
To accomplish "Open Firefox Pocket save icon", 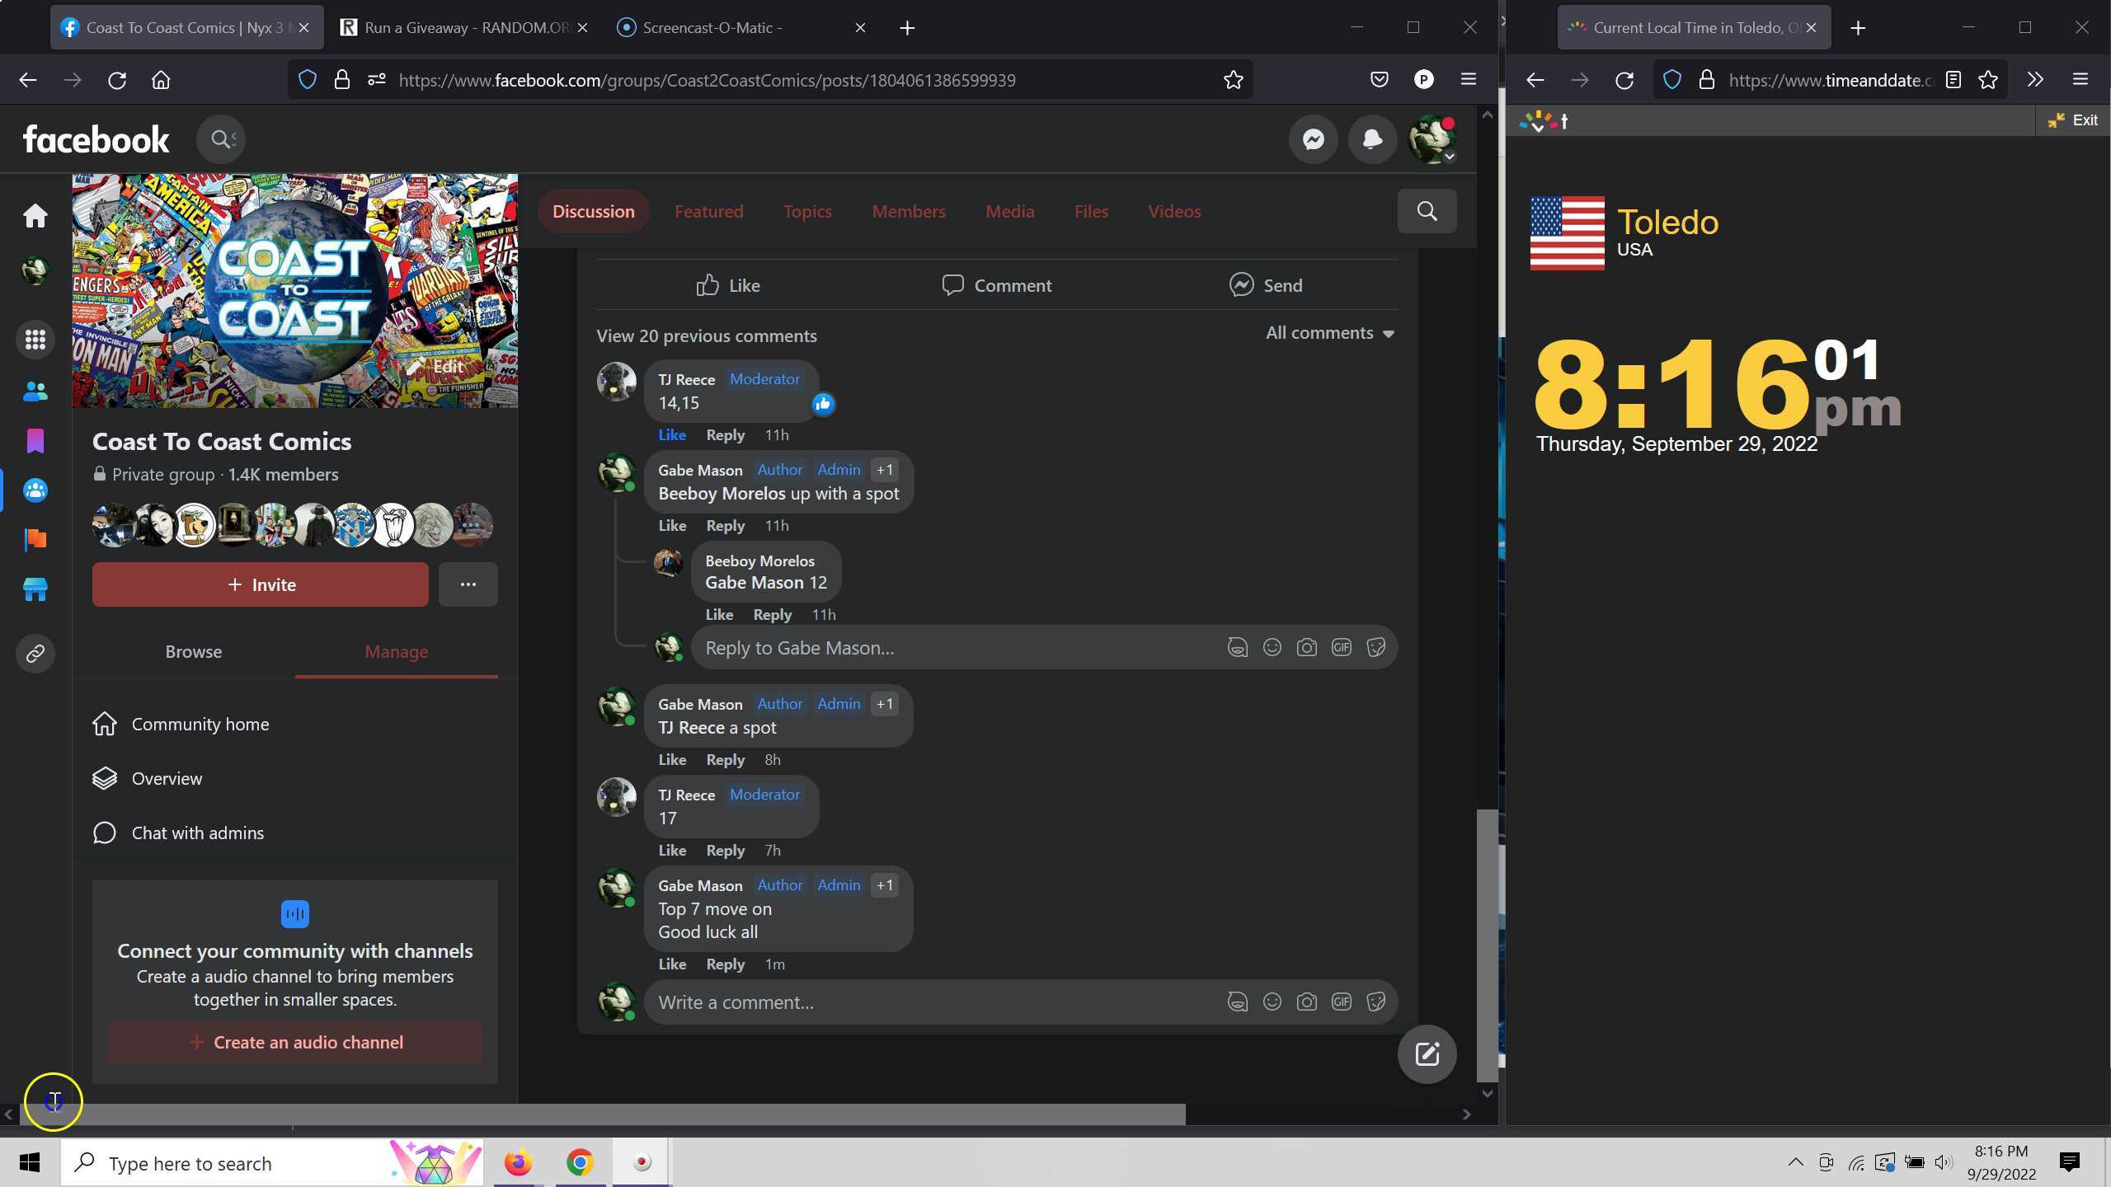I will pos(1379,80).
